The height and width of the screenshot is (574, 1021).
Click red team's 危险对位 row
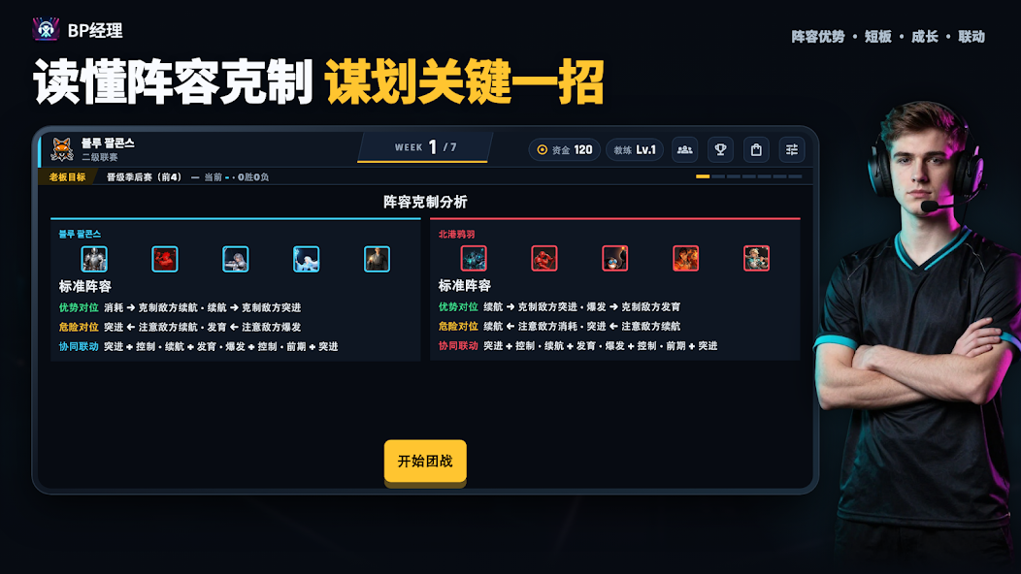[559, 327]
